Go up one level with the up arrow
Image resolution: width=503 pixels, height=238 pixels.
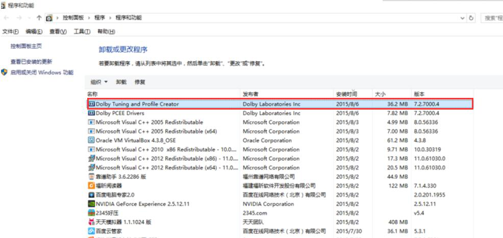(x=39, y=18)
